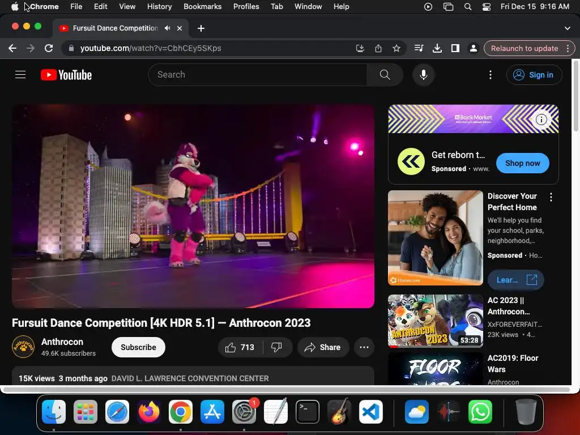
Task: Go back with the browser back arrow
Action: click(12, 48)
